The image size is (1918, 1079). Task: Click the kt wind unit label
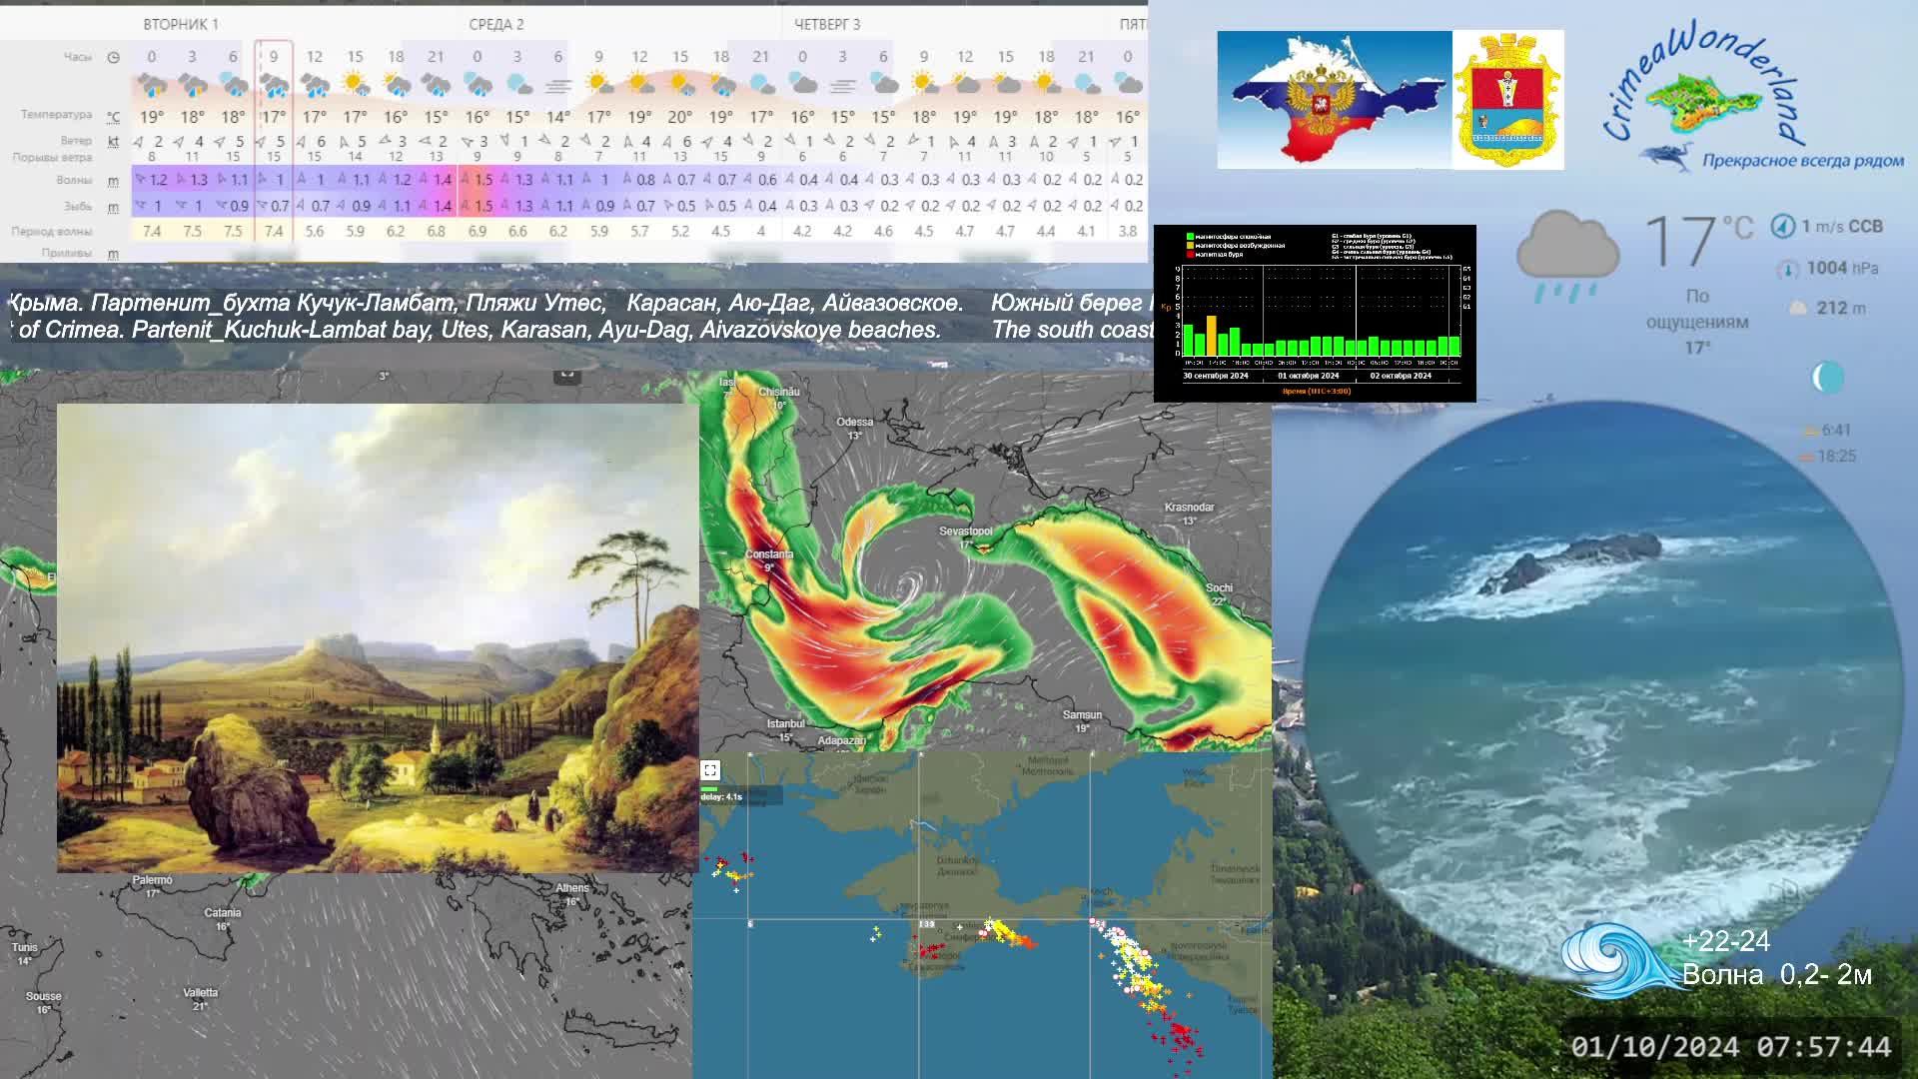click(113, 142)
